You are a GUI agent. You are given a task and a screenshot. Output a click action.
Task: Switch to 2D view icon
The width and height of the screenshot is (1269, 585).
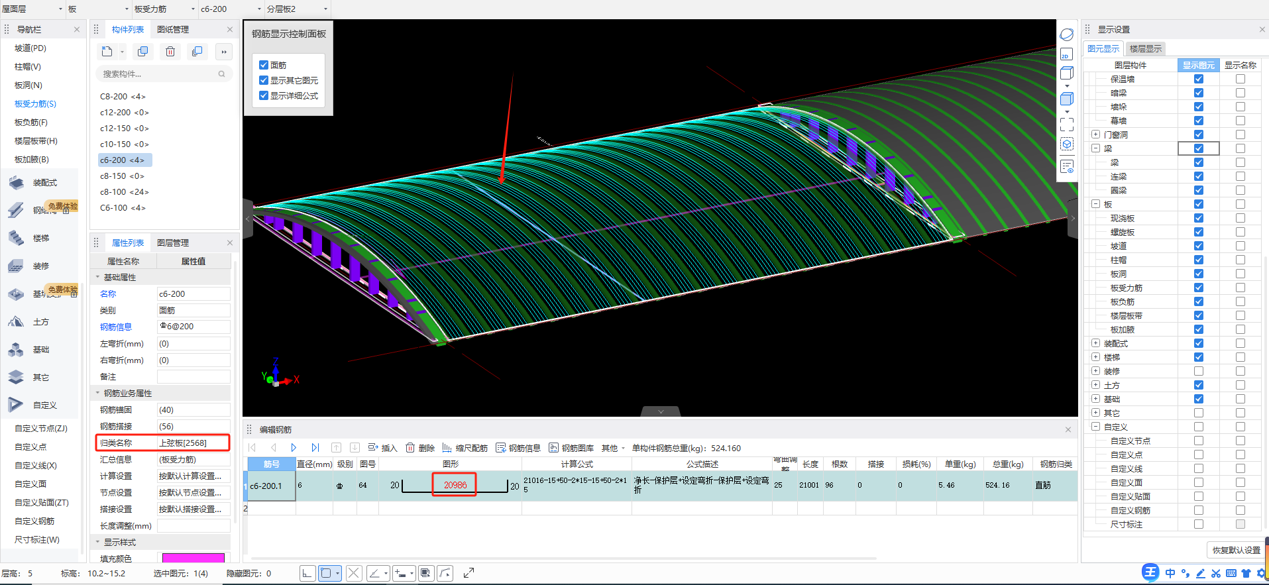(1067, 54)
